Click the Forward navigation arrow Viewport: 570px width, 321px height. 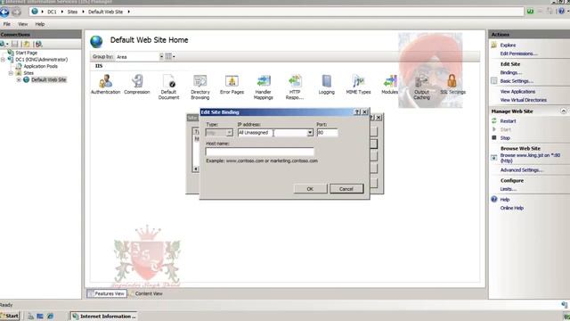[16, 12]
